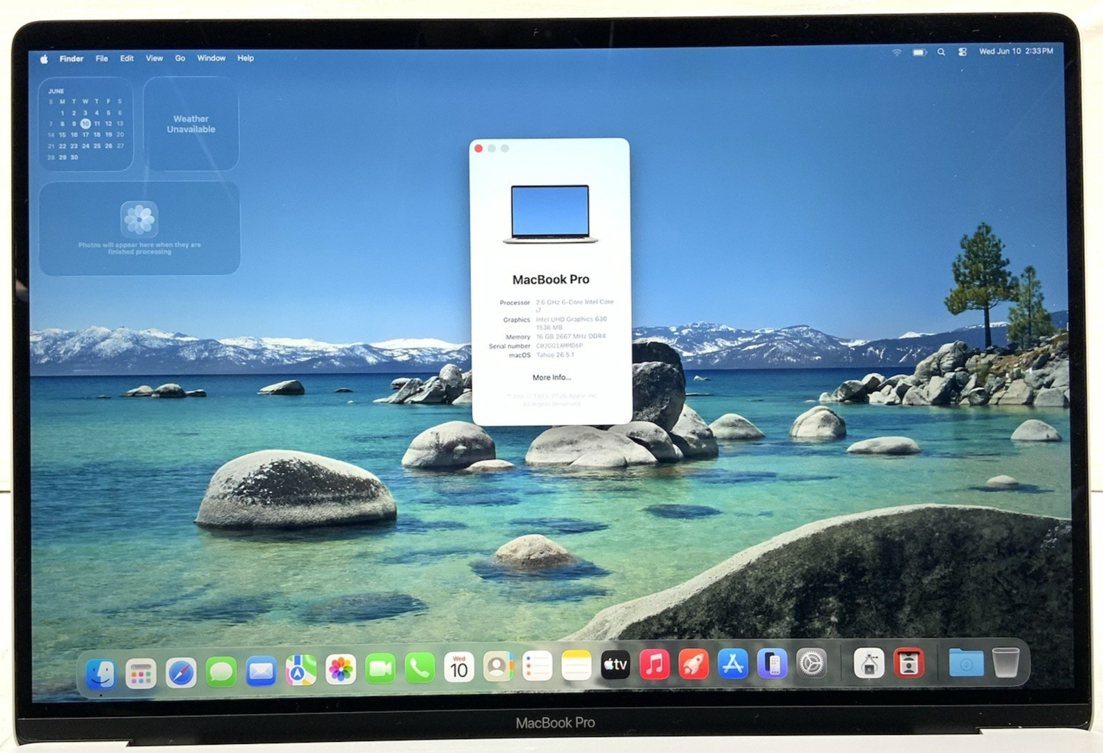Open Control Center from the menu bar
The height and width of the screenshot is (753, 1103).
[963, 52]
